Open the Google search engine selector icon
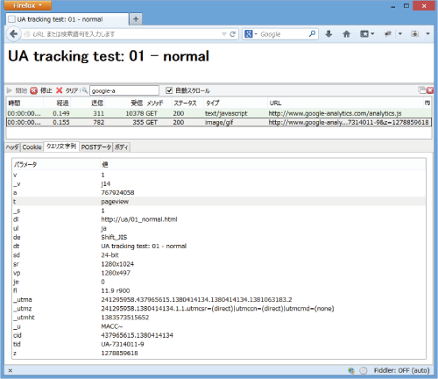 [x=249, y=34]
